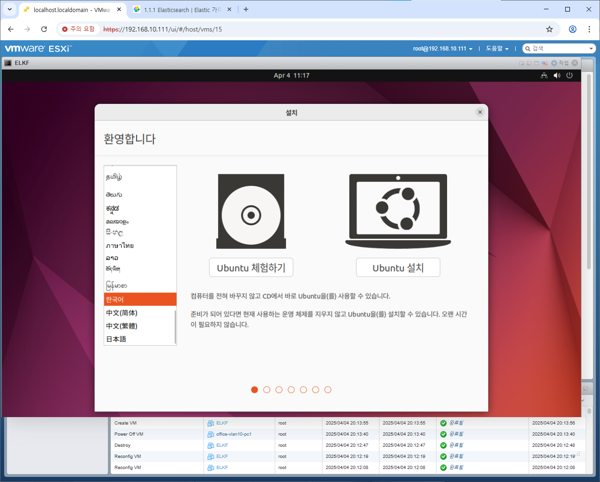Click the first installer progress dot

254,390
